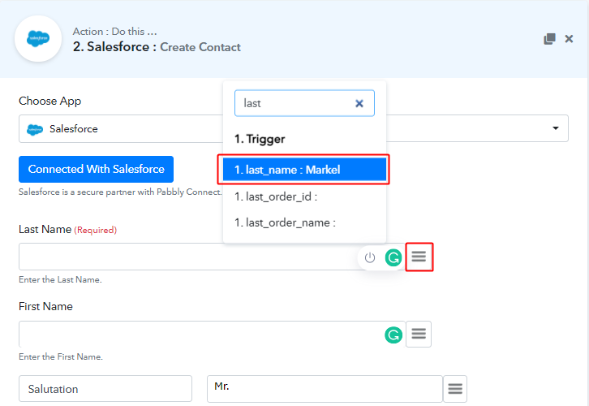589x406 pixels.
Task: Click the Salesforce logo in the action header
Action: (38, 39)
